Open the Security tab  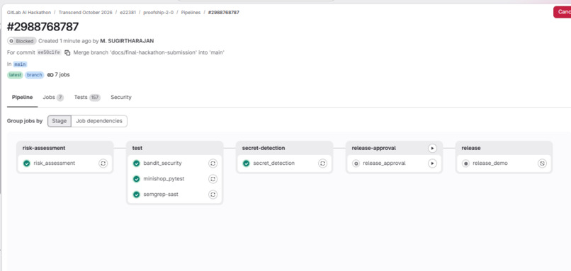pyautogui.click(x=121, y=98)
